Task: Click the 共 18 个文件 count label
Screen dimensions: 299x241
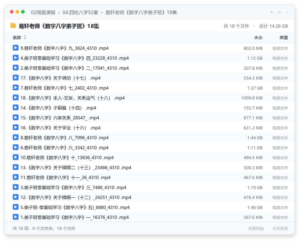Action: [236, 26]
